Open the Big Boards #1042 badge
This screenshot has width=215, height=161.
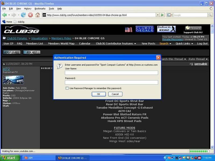[x=166, y=29]
